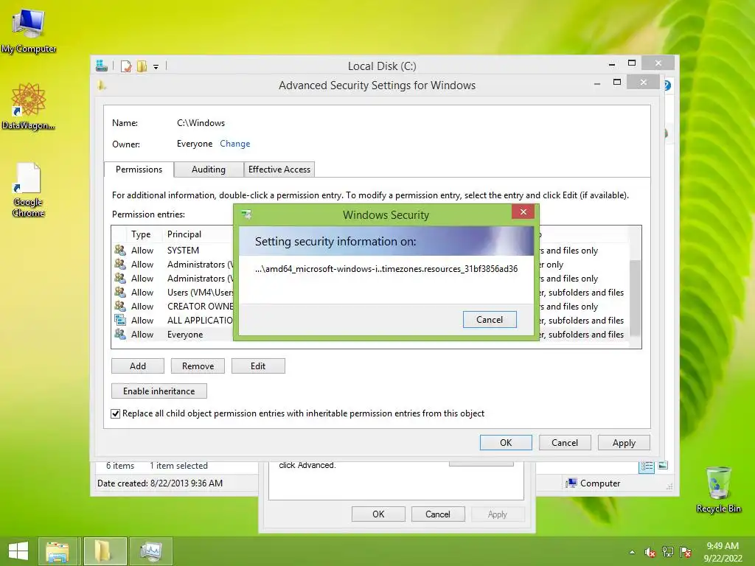Click OK in the Properties dialog behind

tap(378, 514)
